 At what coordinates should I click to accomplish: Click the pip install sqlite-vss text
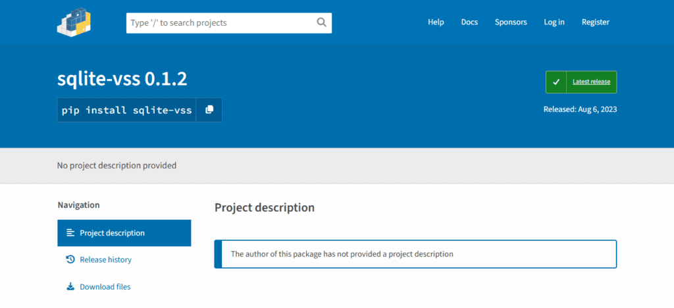pyautogui.click(x=127, y=110)
